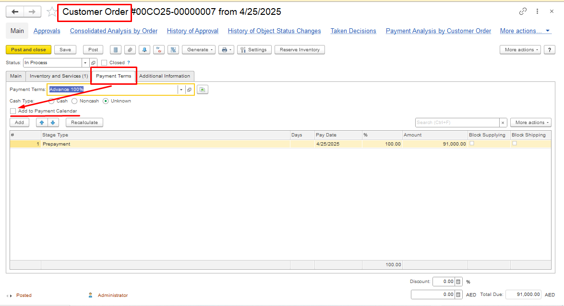
Task: Open the Status dropdown list
Action: coord(85,63)
